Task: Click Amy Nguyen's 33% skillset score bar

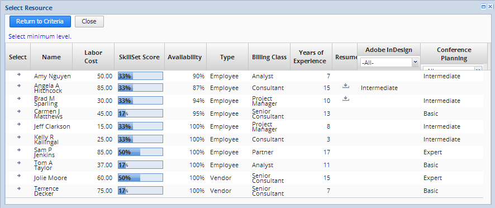Action: click(140, 76)
